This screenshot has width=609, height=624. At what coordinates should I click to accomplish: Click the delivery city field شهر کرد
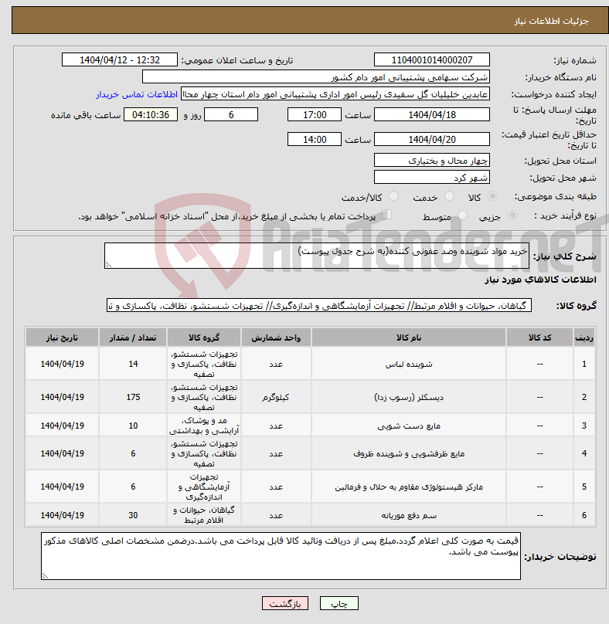pos(432,178)
